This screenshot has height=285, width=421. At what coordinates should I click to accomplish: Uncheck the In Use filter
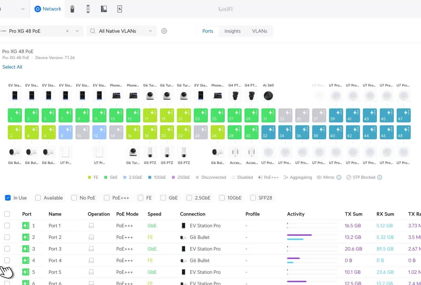[x=8, y=198]
